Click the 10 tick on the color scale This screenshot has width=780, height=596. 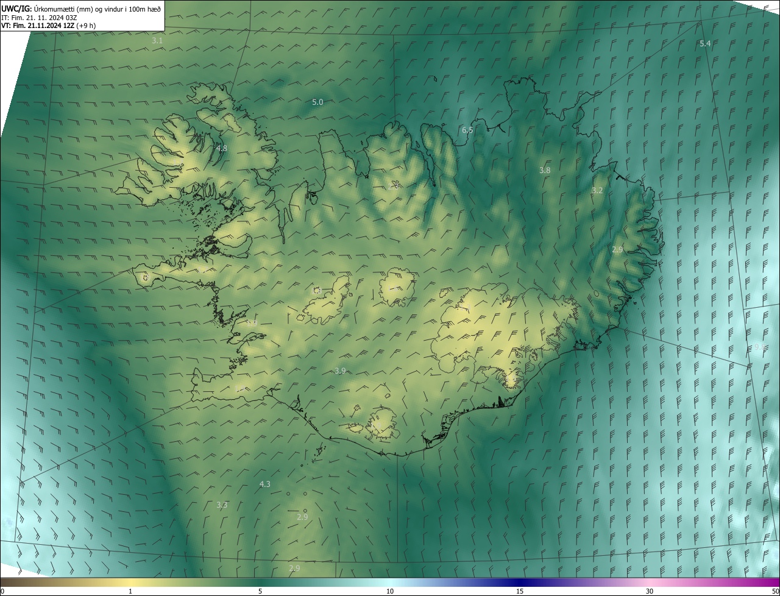click(390, 591)
